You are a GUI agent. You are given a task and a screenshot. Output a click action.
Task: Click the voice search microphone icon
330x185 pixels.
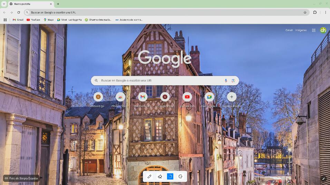click(226, 80)
